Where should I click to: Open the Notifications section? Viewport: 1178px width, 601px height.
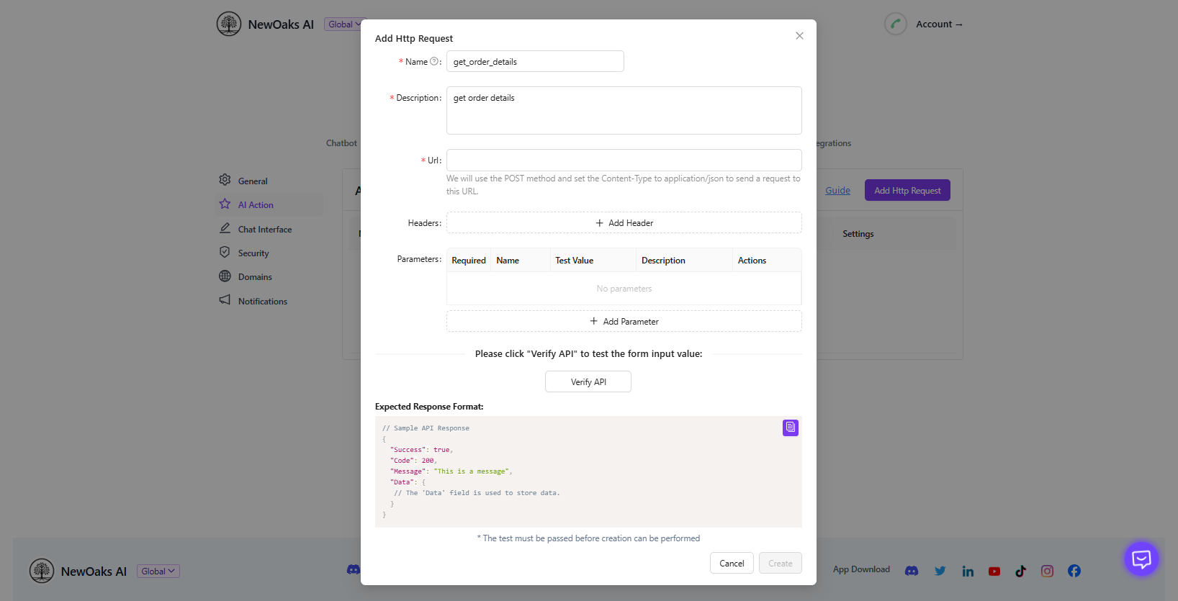click(263, 302)
